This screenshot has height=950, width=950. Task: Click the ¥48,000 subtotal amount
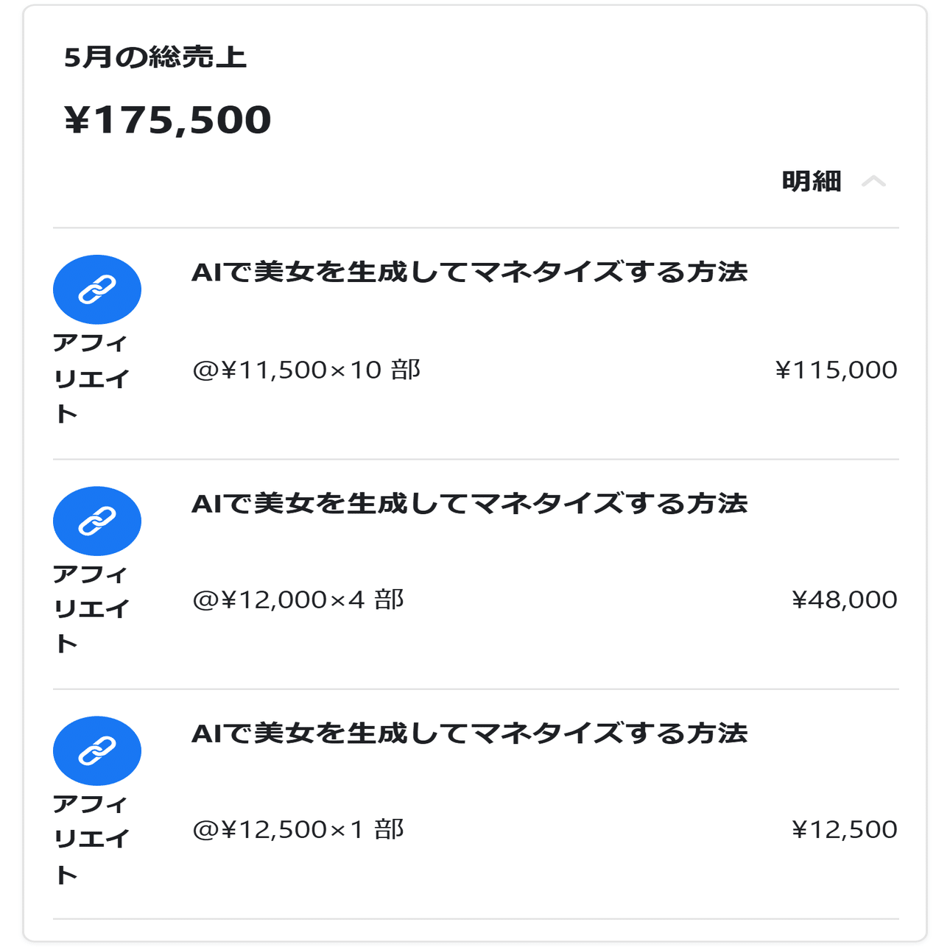click(x=844, y=600)
